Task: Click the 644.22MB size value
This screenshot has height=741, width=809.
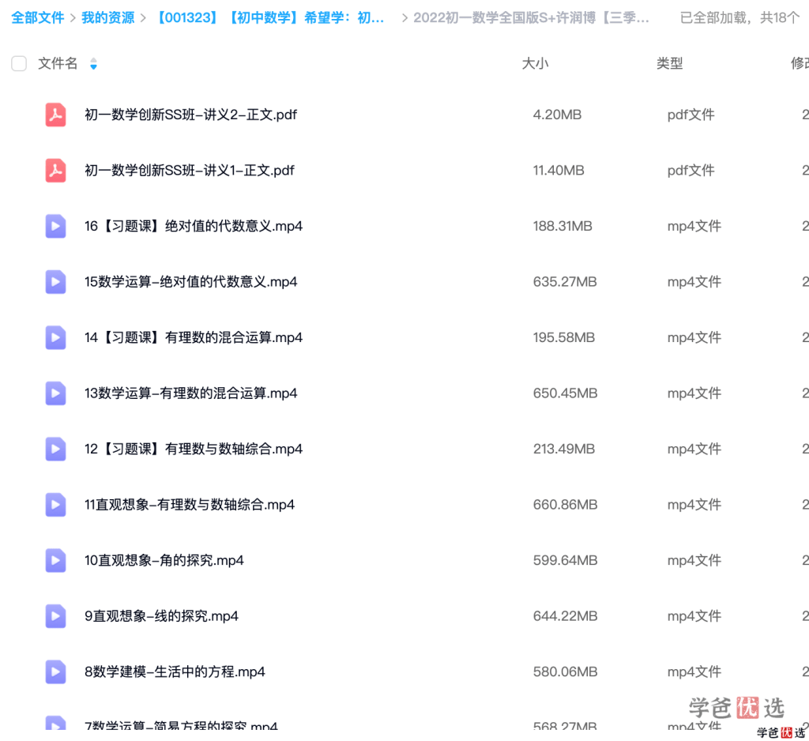Action: click(x=566, y=616)
